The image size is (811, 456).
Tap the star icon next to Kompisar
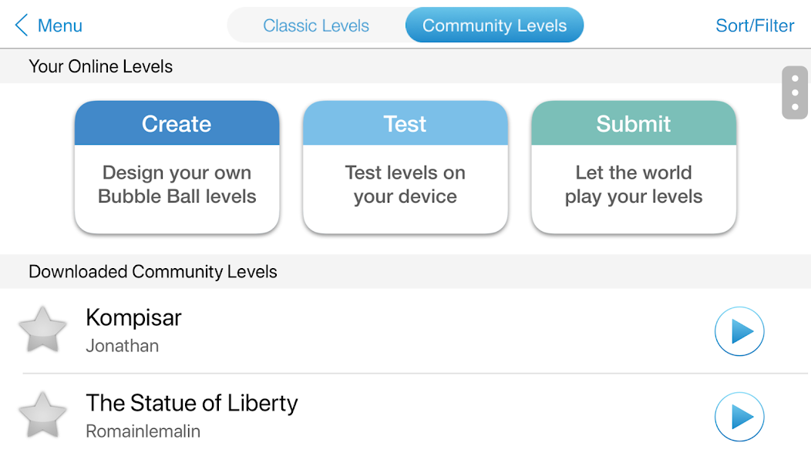coord(42,330)
